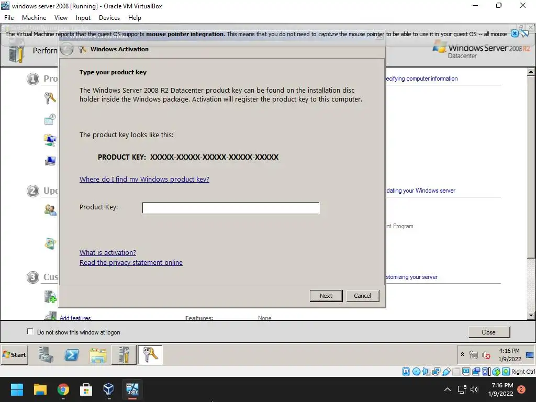The width and height of the screenshot is (536, 402).
Task: Click guest muted speaker tray icon
Action: [x=486, y=355]
